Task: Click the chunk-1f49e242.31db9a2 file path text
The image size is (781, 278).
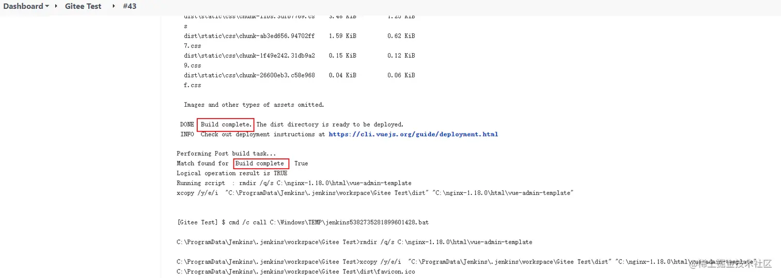Action: coord(249,56)
